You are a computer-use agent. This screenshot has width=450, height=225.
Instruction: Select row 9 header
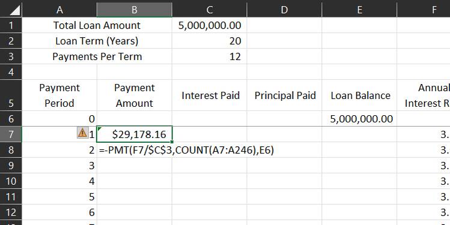click(11, 166)
